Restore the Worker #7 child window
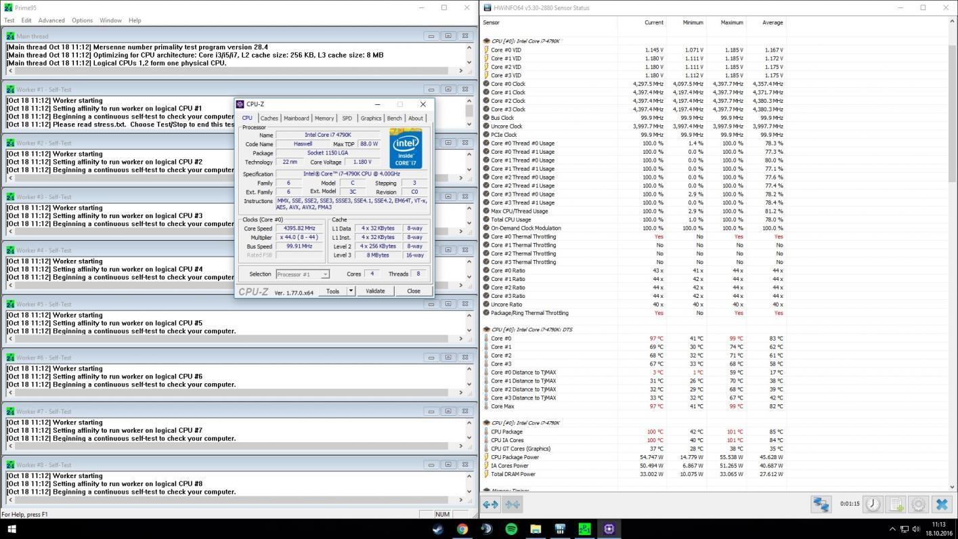This screenshot has width=958, height=539. click(448, 411)
